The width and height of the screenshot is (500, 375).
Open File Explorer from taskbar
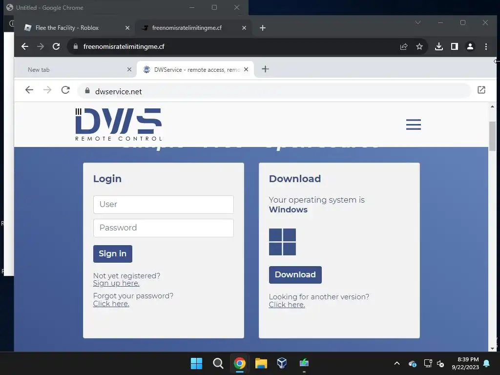(261, 363)
